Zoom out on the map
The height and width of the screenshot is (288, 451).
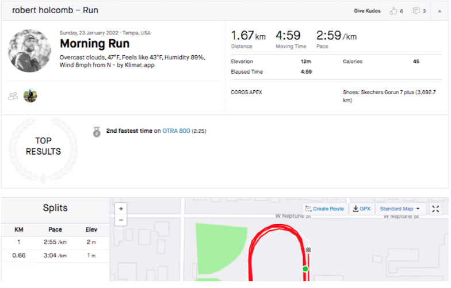point(121,220)
